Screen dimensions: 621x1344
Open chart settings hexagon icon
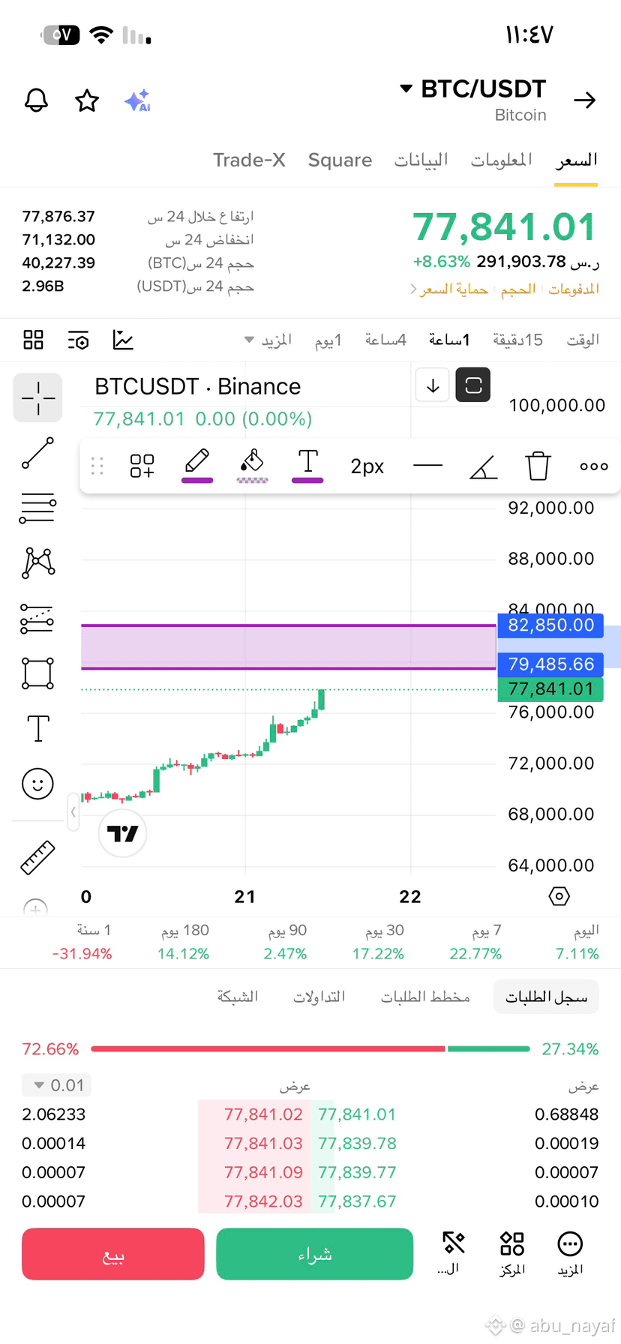[x=559, y=896]
